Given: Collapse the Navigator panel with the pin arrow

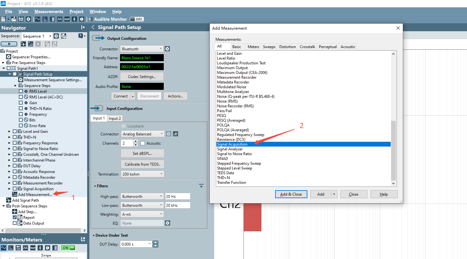Looking at the screenshot, I should click(83, 27).
